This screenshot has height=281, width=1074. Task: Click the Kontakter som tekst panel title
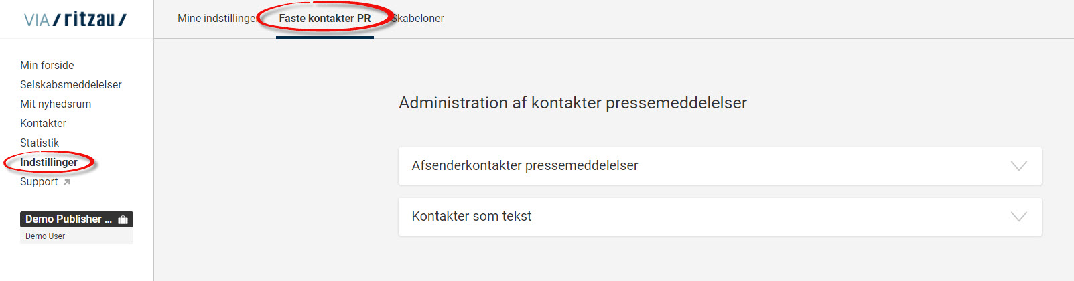point(471,217)
